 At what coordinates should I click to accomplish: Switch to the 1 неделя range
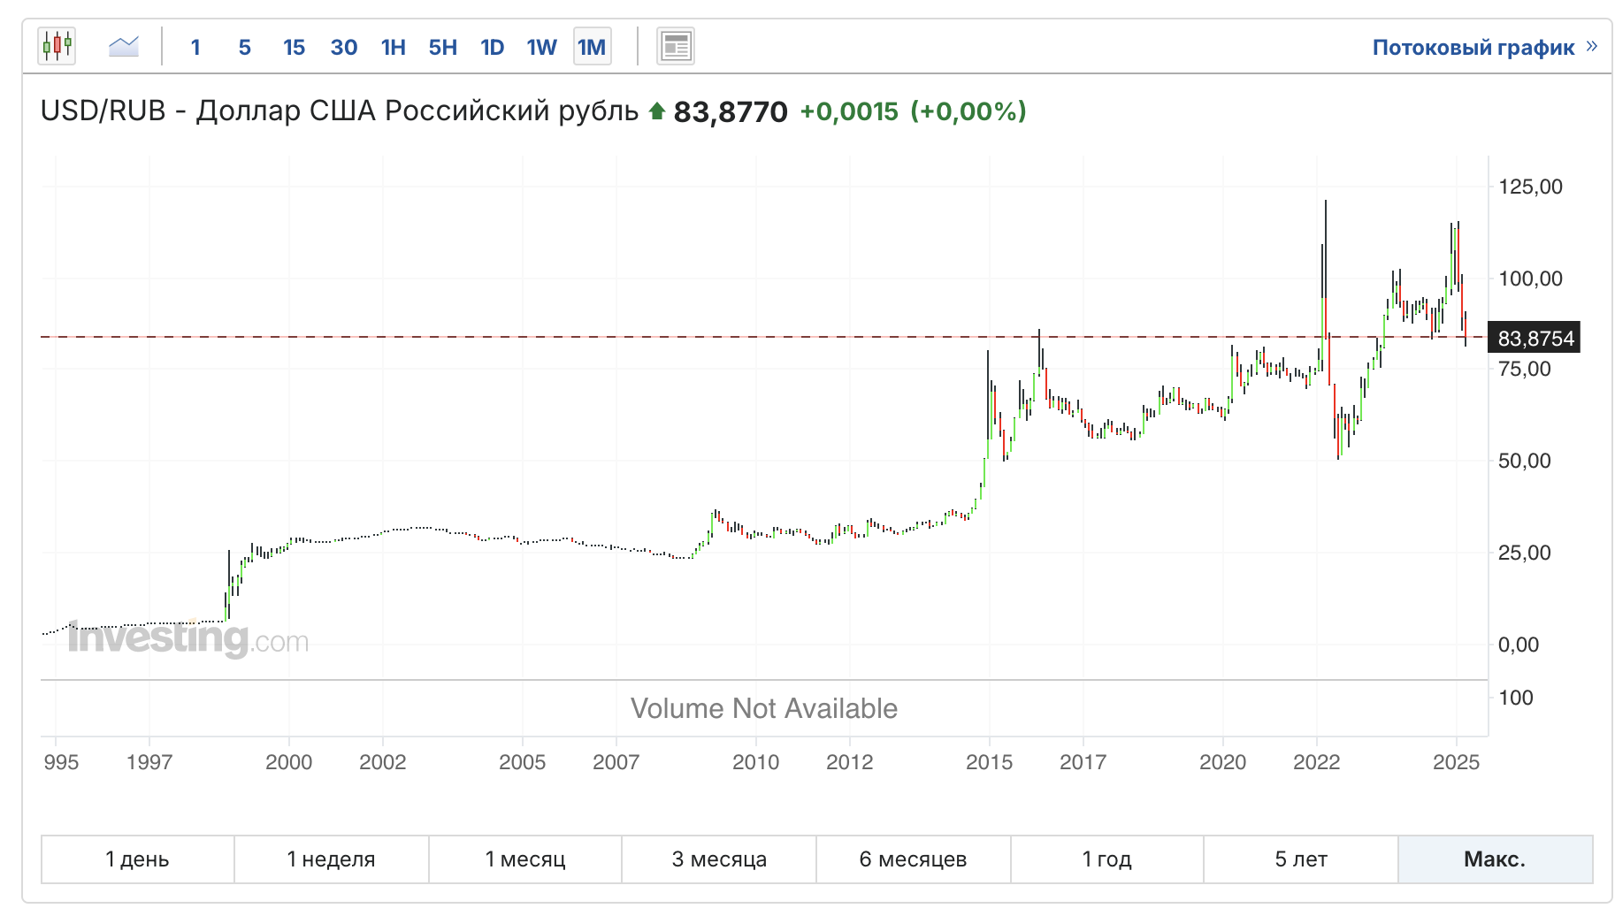coord(331,859)
